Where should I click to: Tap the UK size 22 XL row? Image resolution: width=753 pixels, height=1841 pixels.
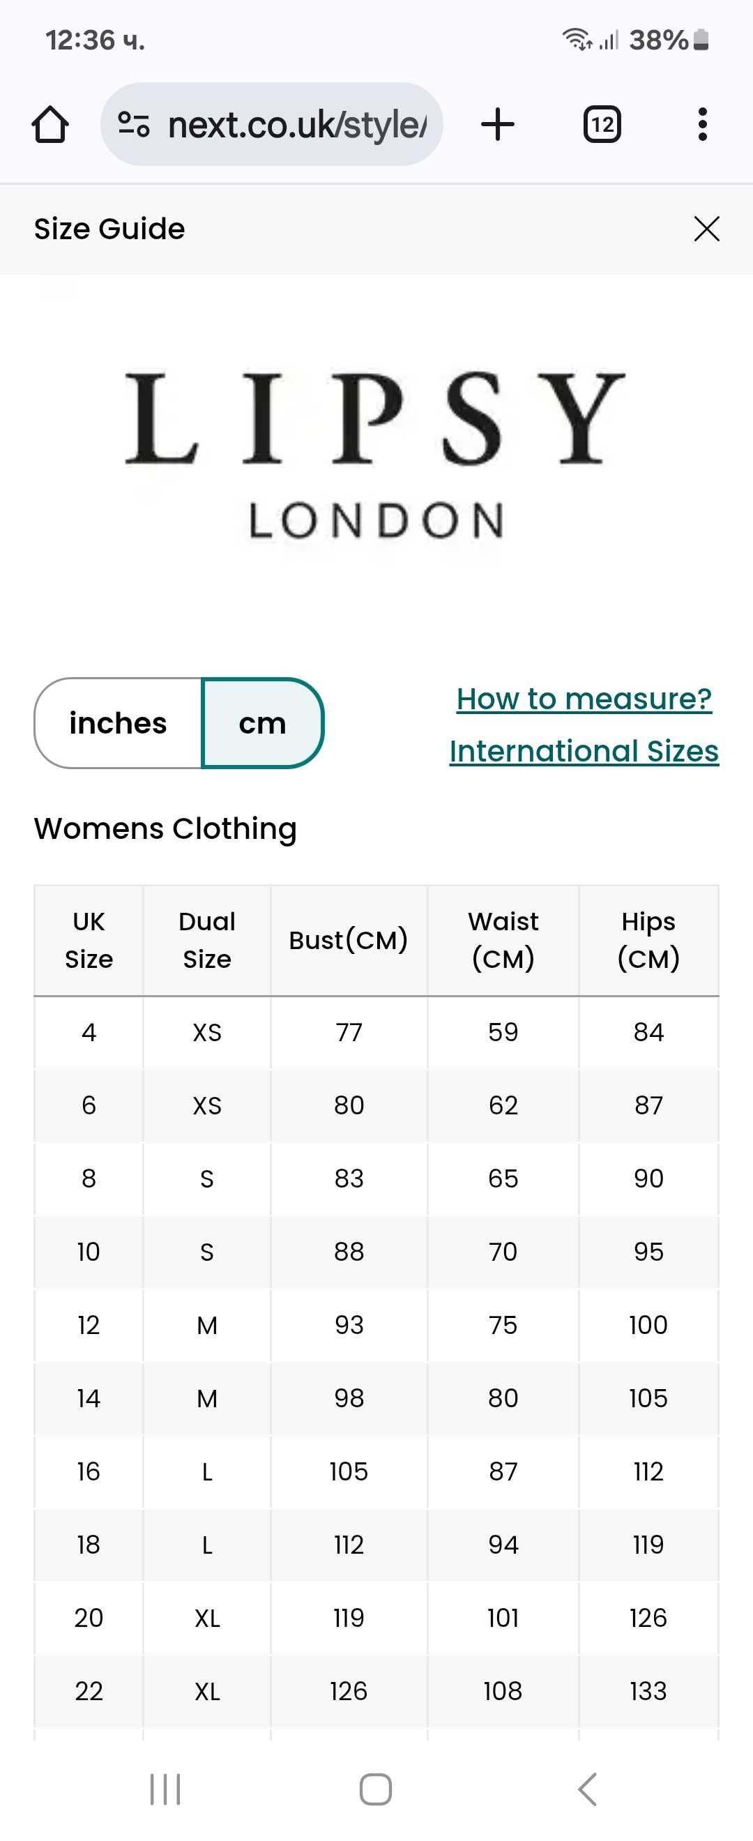[376, 1691]
